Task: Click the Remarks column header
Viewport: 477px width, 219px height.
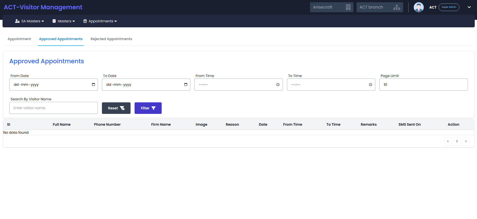Action: [369, 124]
